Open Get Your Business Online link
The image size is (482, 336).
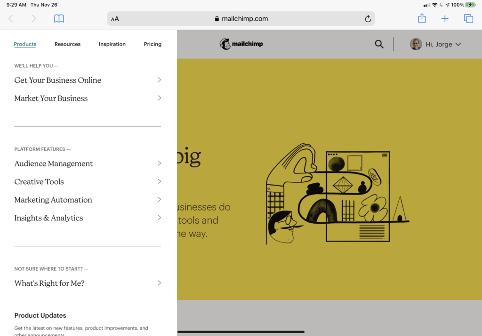tap(58, 80)
